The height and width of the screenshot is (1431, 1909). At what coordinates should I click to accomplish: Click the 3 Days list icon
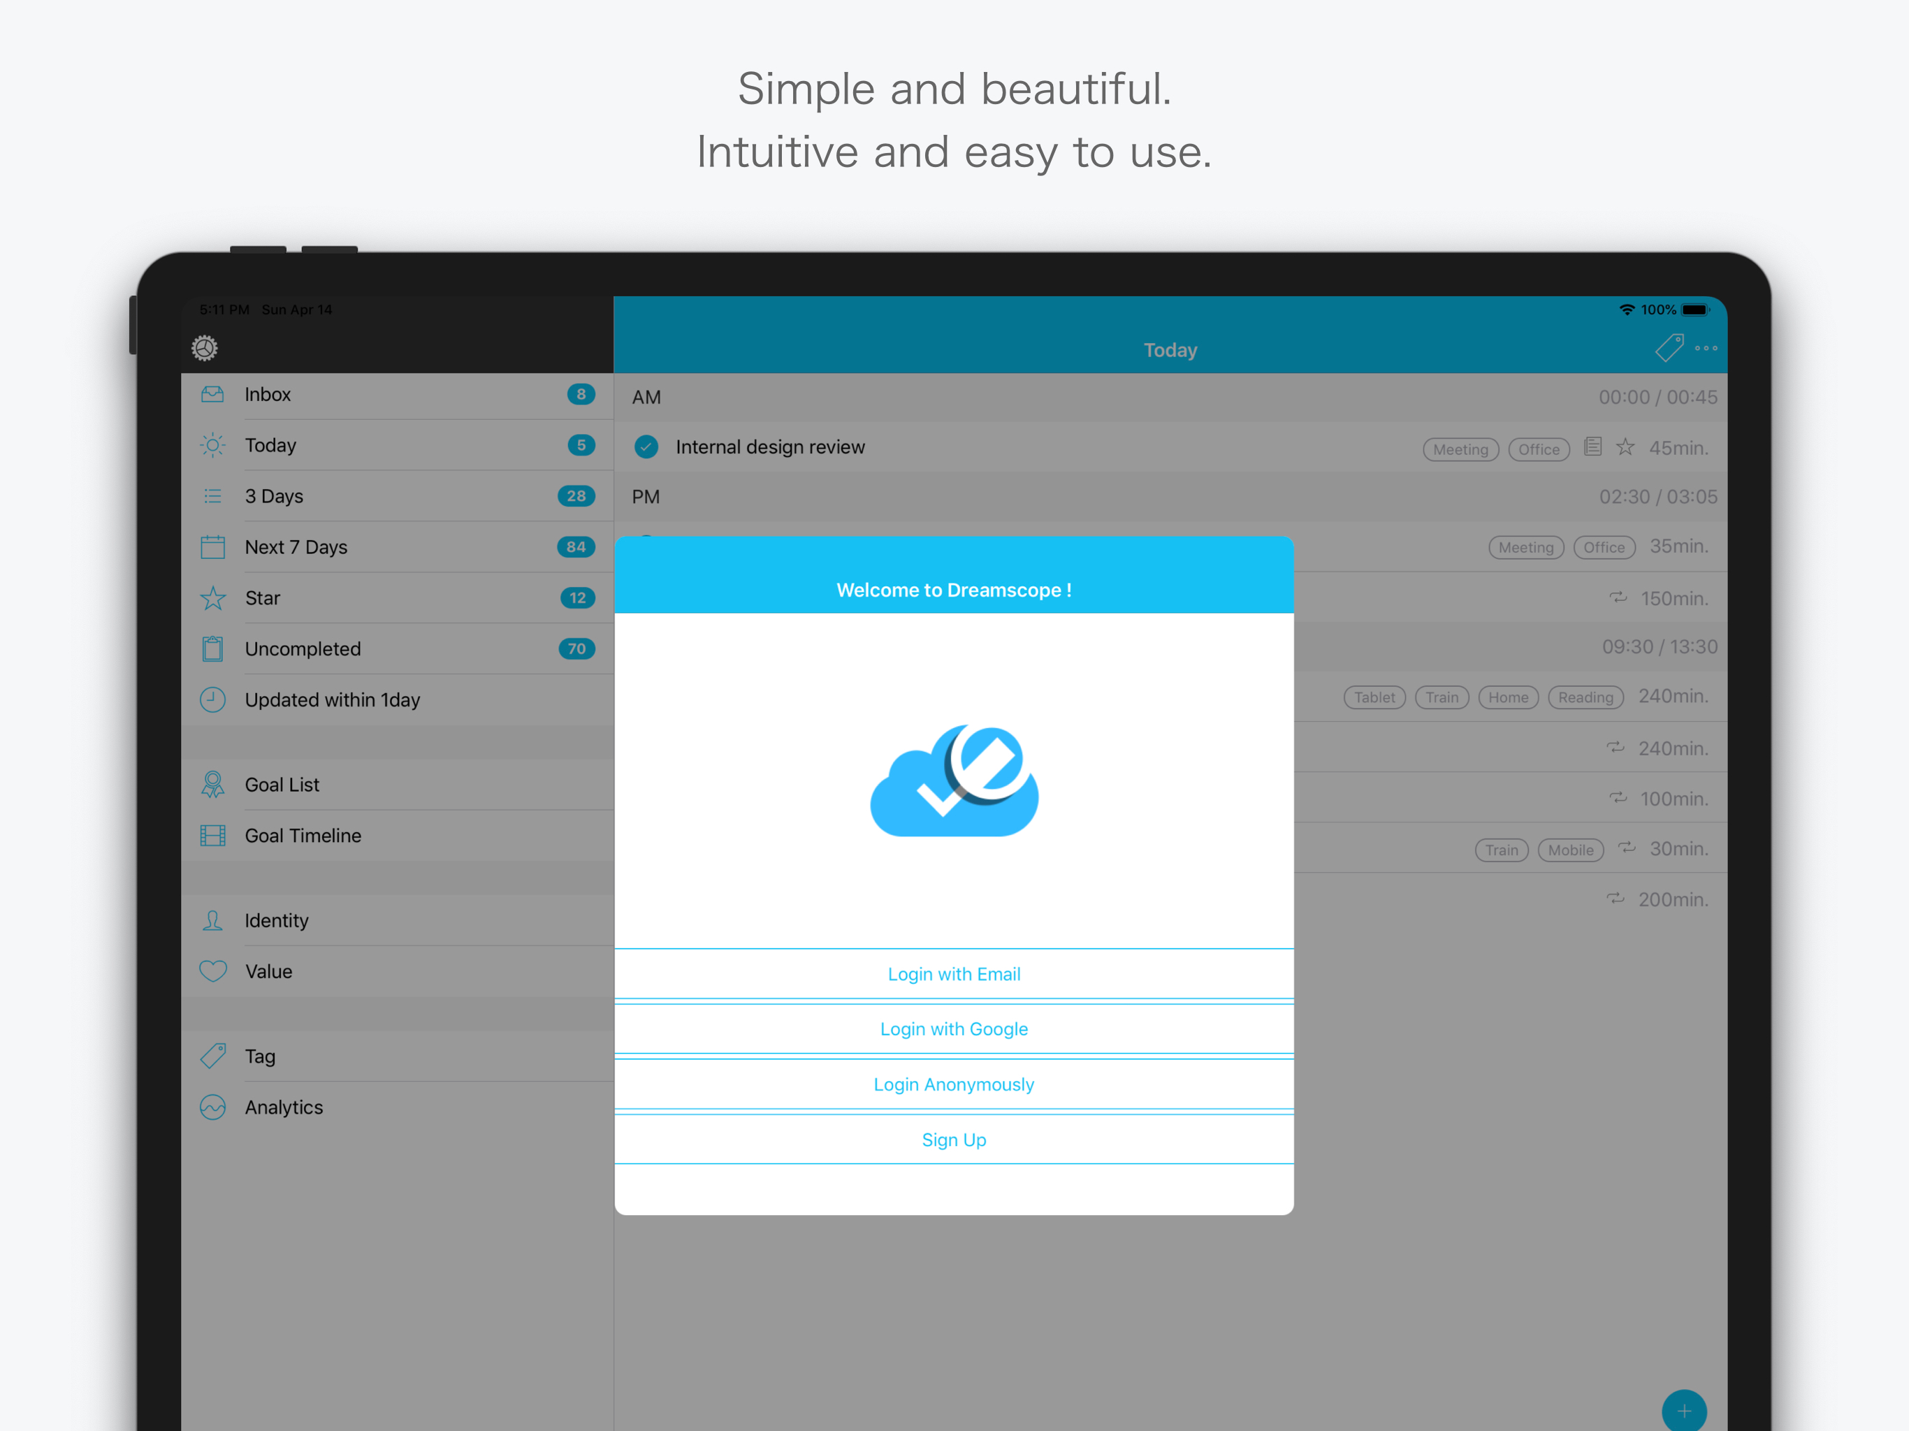click(x=212, y=496)
